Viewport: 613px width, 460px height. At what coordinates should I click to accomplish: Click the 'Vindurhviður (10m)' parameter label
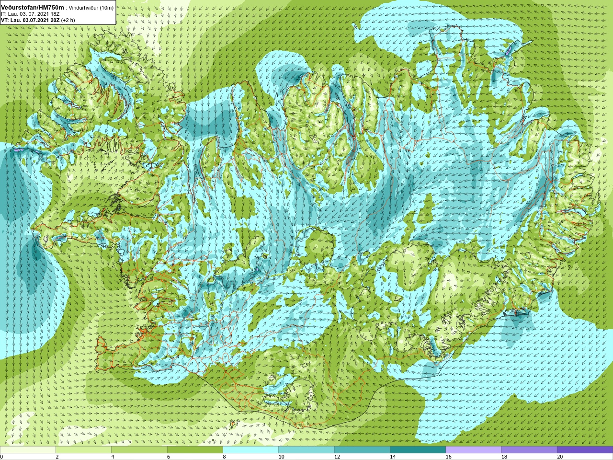pyautogui.click(x=91, y=8)
